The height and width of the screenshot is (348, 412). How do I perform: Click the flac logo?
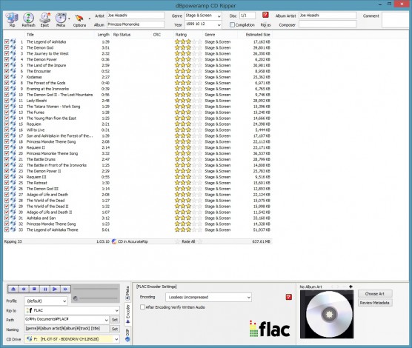pos(269,328)
